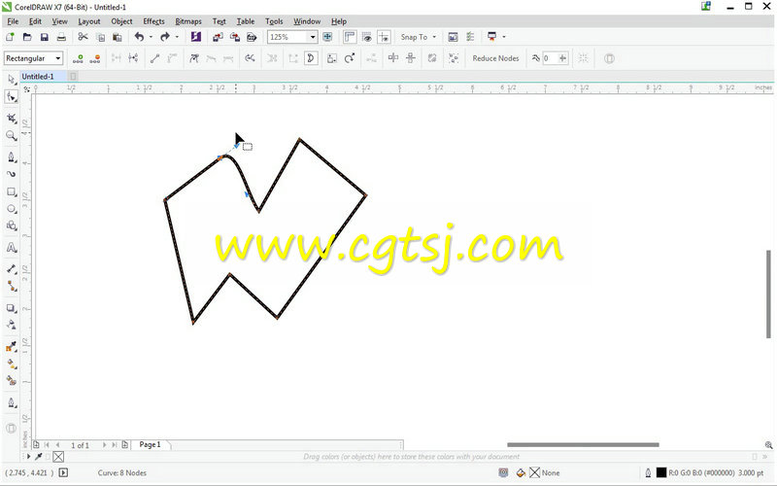This screenshot has height=486, width=777.
Task: Select the Artistic Media tool
Action: tap(12, 174)
